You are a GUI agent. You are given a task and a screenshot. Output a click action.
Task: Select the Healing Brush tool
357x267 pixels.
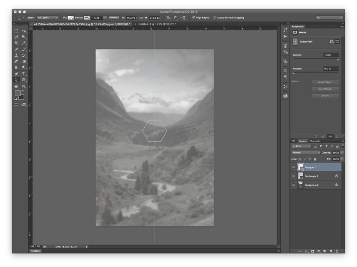pos(16,50)
